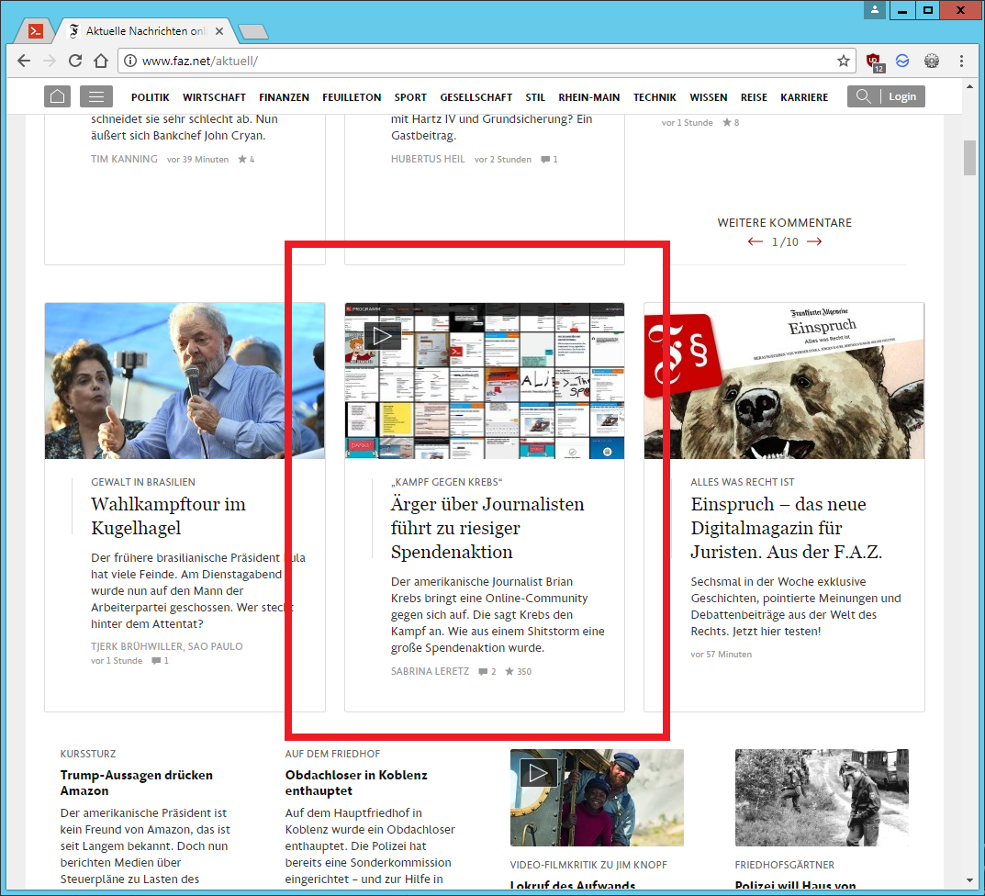Click the Einspruch bear magazine image
The width and height of the screenshot is (985, 896).
point(784,381)
